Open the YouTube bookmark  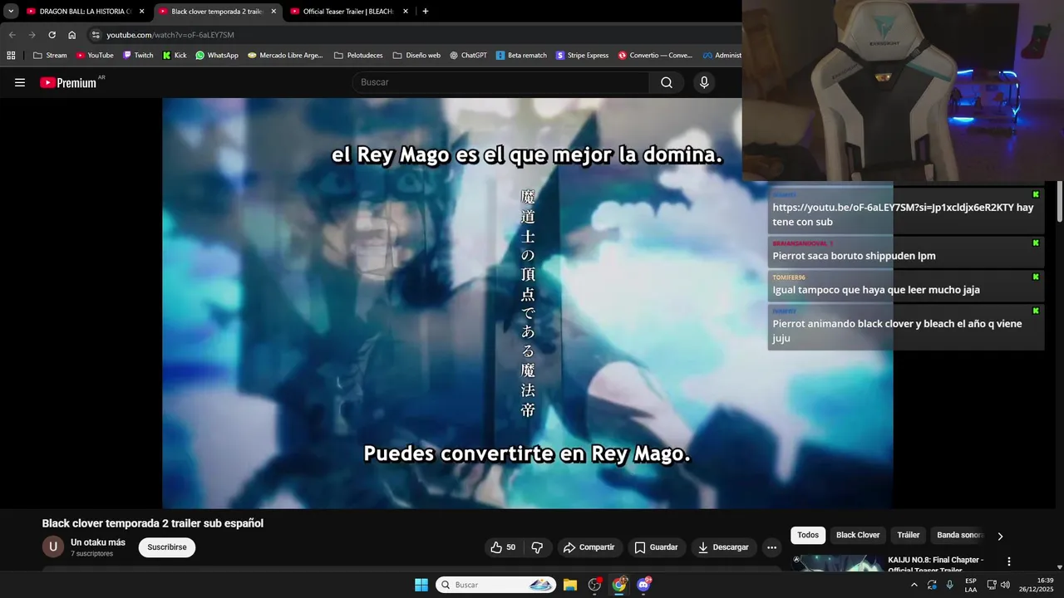tap(95, 55)
